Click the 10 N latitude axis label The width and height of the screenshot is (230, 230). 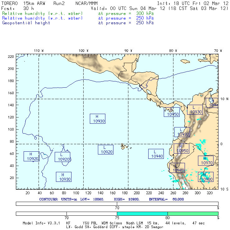pos(224,99)
